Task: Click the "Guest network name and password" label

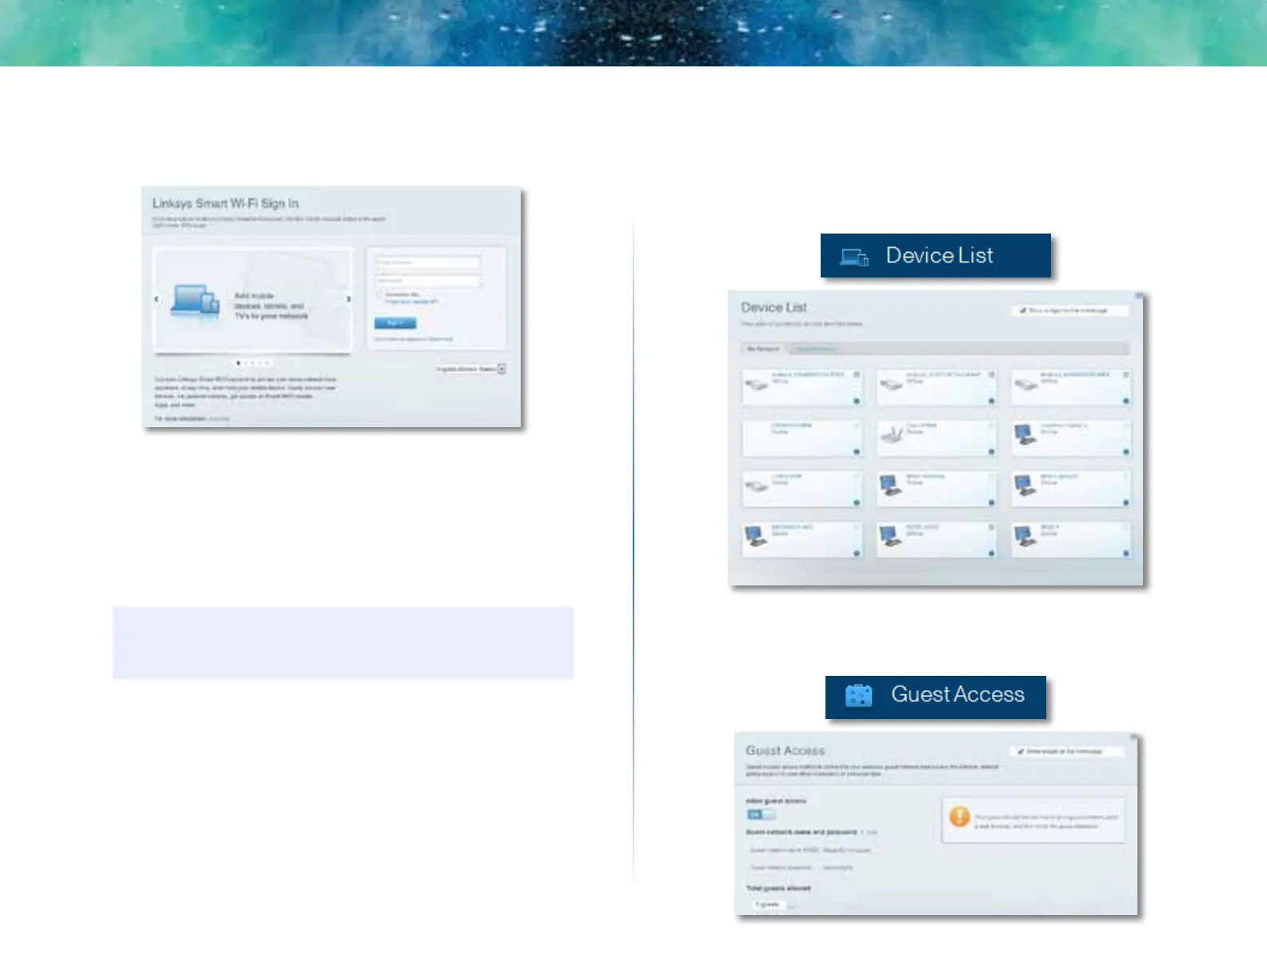Action: (x=801, y=833)
